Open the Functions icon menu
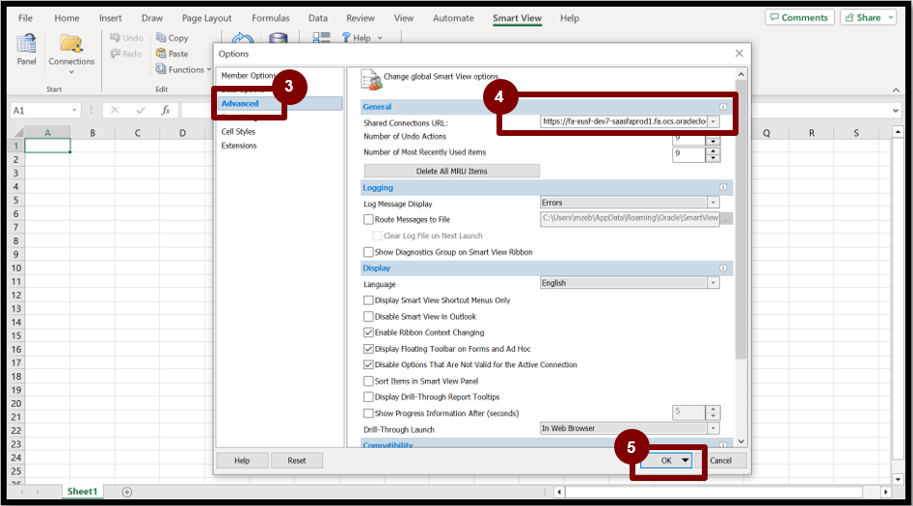This screenshot has height=506, width=913. click(x=161, y=69)
